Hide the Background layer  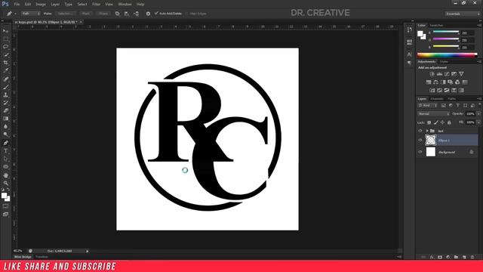coord(420,152)
